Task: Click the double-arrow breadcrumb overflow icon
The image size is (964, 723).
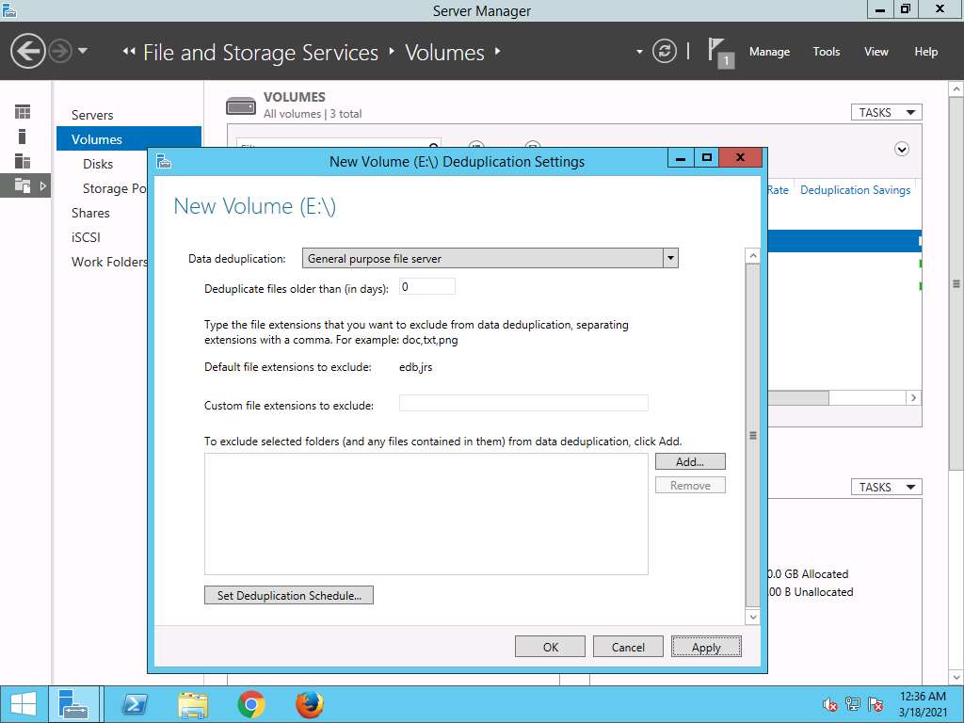Action: 128,52
